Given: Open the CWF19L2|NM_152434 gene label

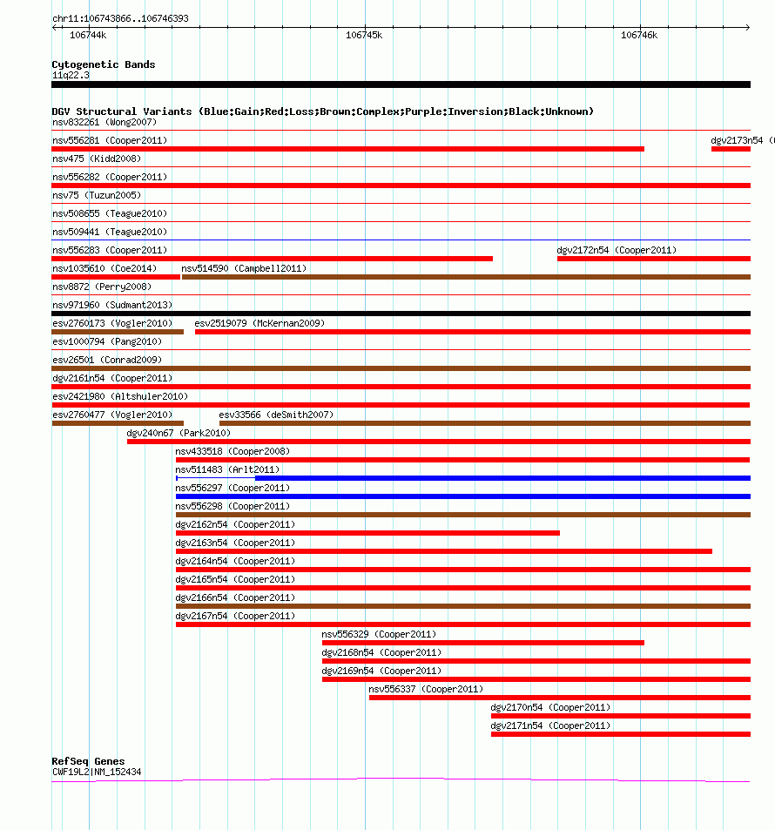Looking at the screenshot, I should (97, 773).
